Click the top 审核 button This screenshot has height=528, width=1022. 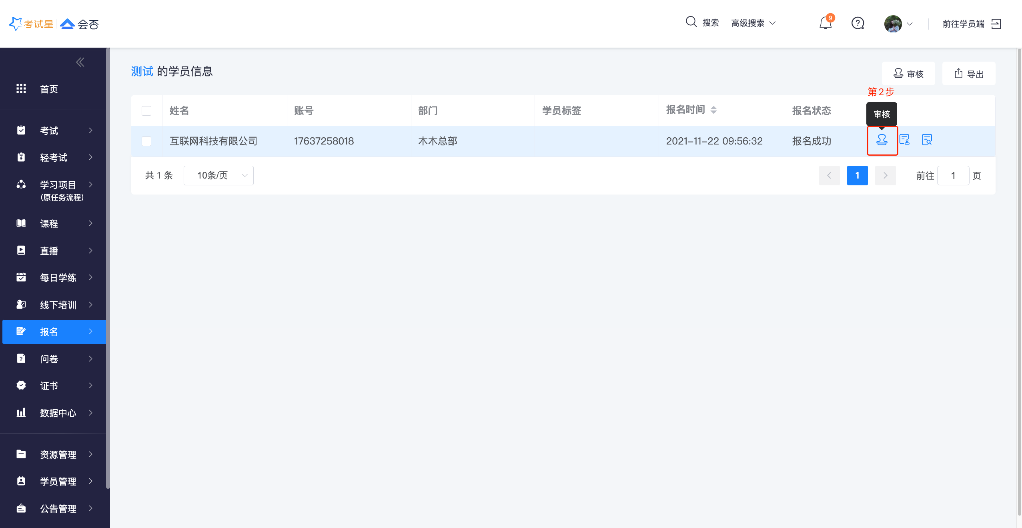tap(908, 74)
